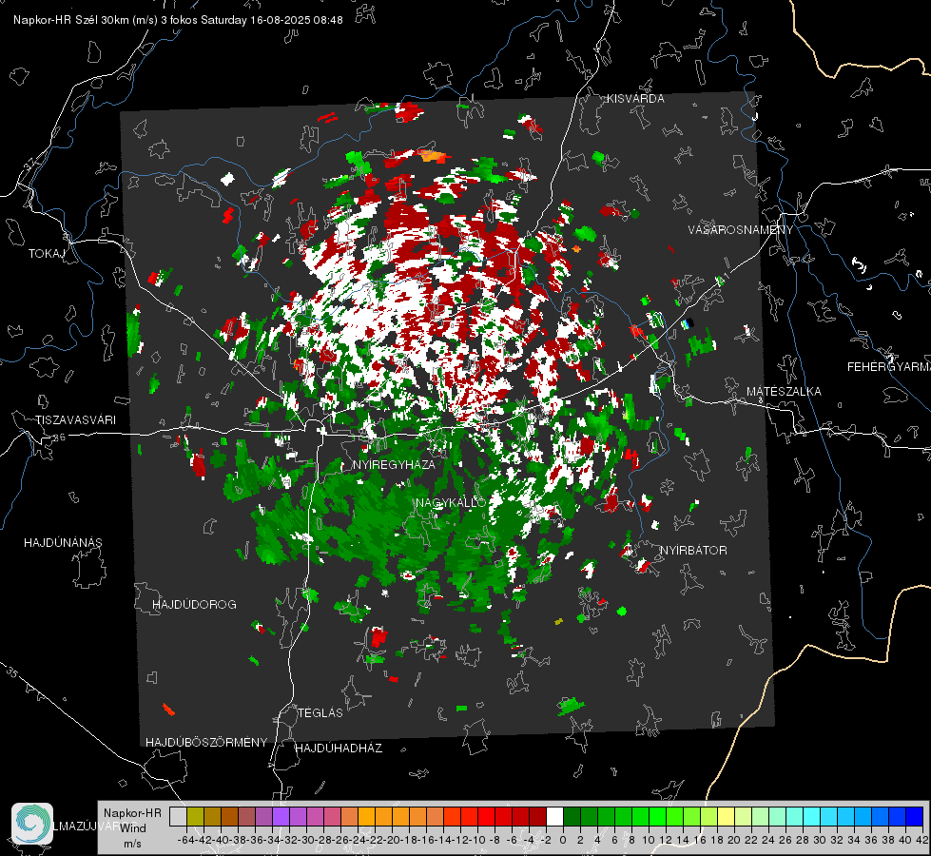This screenshot has width=931, height=856.
Task: Click the radar title and timestamp text
Action: (178, 20)
